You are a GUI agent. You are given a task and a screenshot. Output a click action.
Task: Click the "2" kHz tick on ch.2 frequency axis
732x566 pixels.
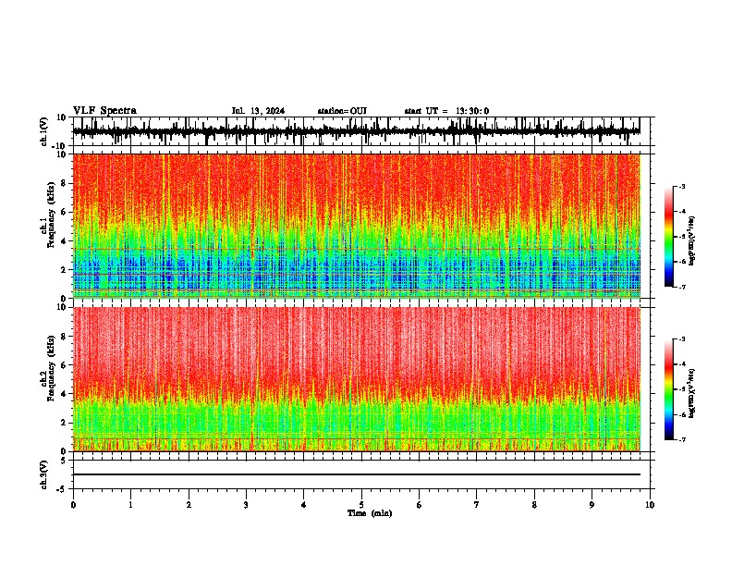tap(64, 423)
